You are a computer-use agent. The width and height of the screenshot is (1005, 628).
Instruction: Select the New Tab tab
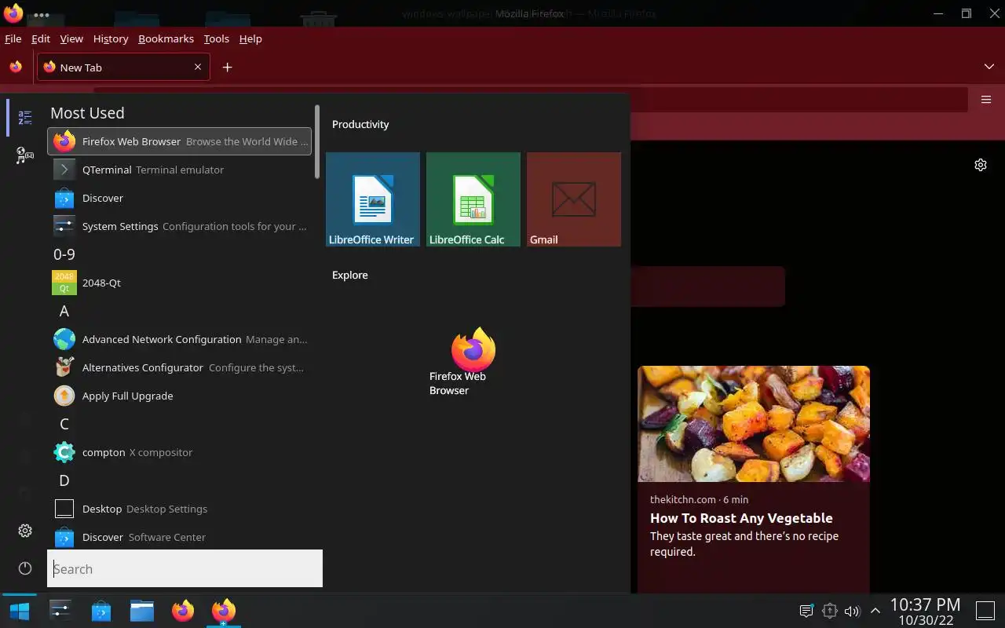(x=123, y=68)
